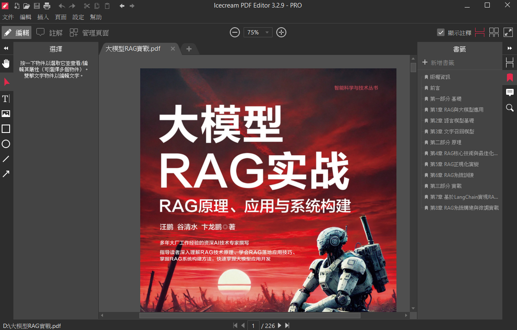Collapse the right 書籤 panel with double arrows

(x=510, y=48)
